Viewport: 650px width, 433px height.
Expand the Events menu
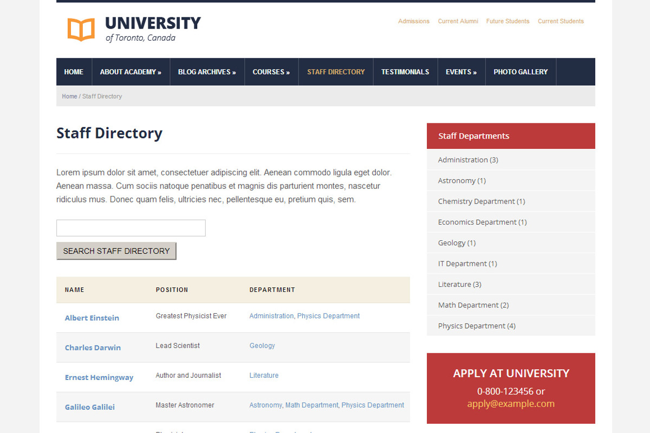pyautogui.click(x=461, y=71)
